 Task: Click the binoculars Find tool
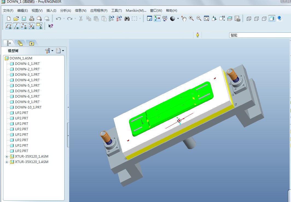[x=127, y=19]
